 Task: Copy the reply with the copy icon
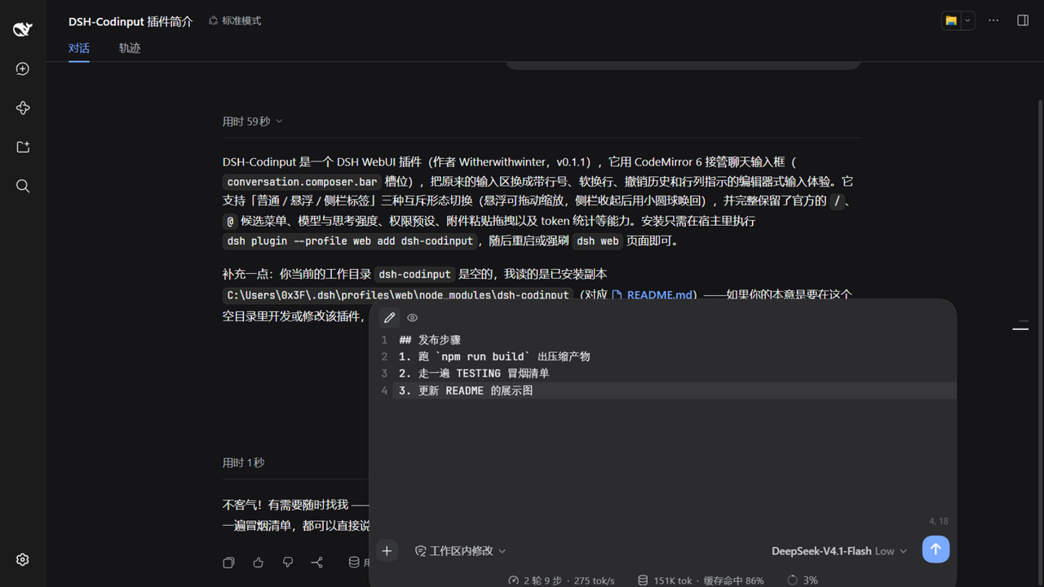(229, 563)
